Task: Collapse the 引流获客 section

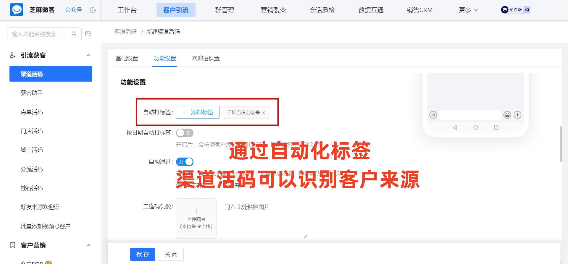Action: pos(89,55)
